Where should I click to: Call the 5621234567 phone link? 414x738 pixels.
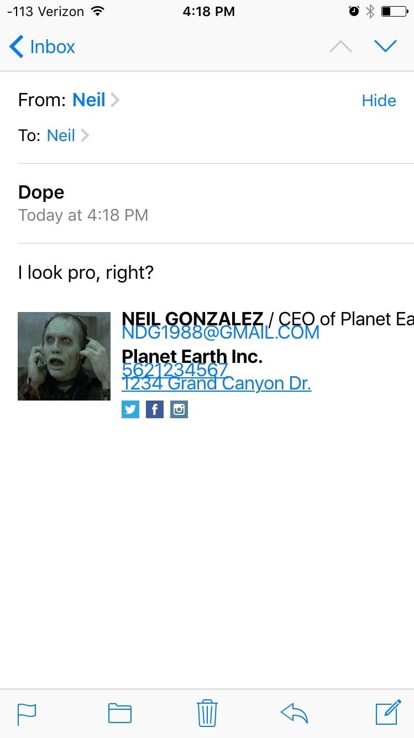pyautogui.click(x=175, y=369)
